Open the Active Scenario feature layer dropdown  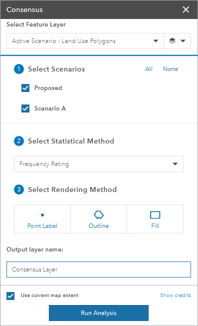click(85, 41)
